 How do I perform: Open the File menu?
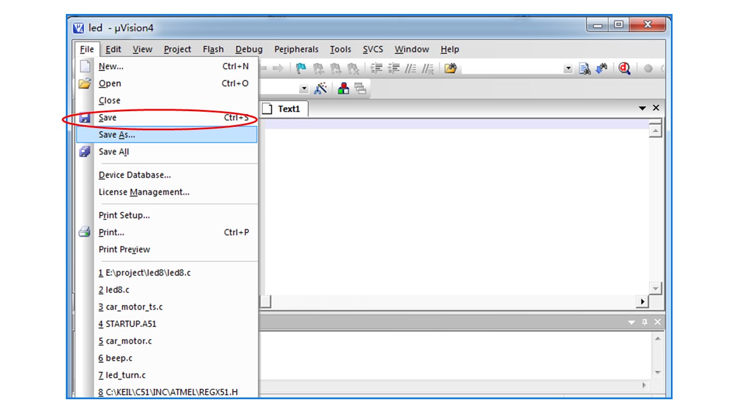tap(87, 49)
